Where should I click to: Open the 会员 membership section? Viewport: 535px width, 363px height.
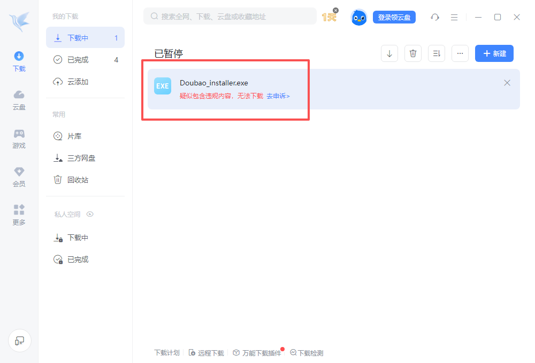pyautogui.click(x=19, y=177)
